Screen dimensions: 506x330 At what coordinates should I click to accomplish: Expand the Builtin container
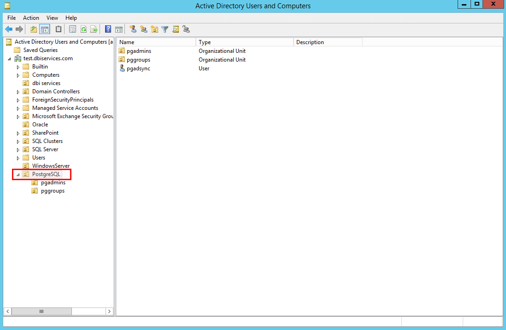(x=18, y=67)
